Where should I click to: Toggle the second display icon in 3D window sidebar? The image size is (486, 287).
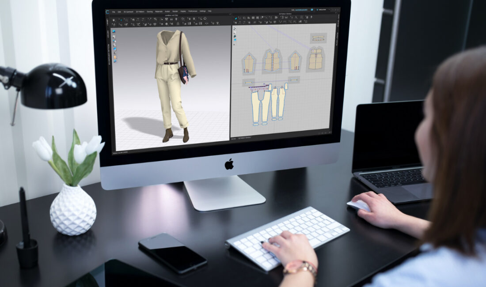(x=114, y=37)
